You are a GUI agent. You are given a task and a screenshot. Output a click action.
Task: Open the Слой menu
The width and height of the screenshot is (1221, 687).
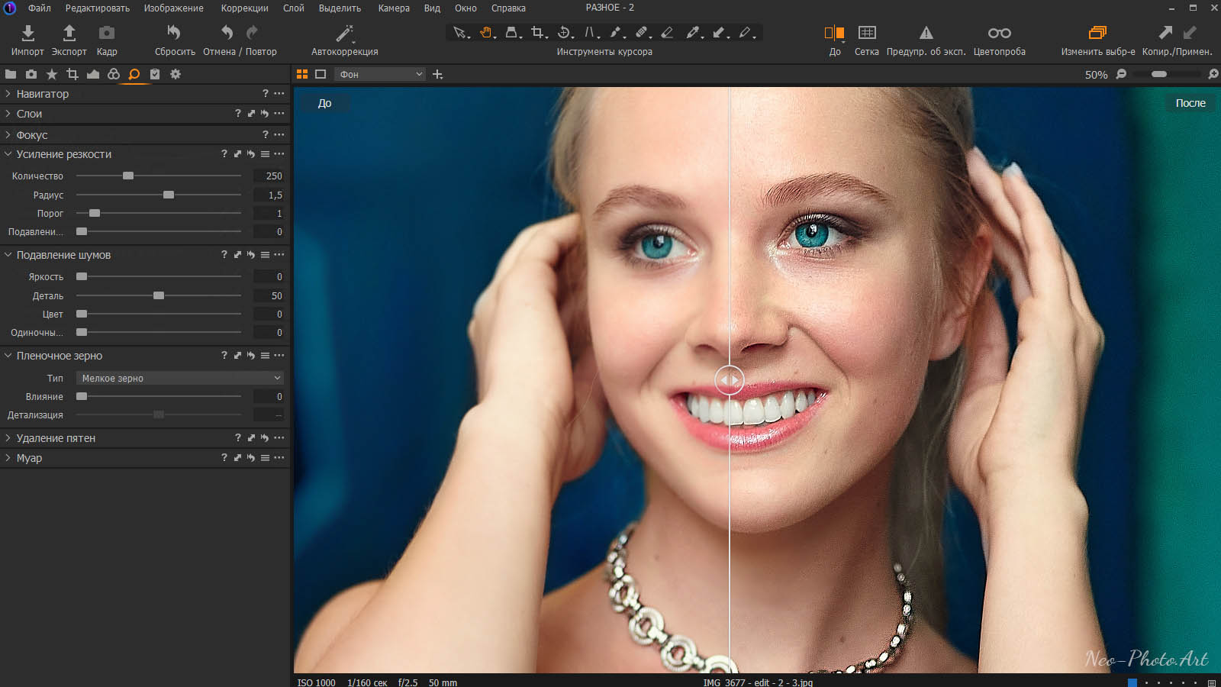coord(294,8)
